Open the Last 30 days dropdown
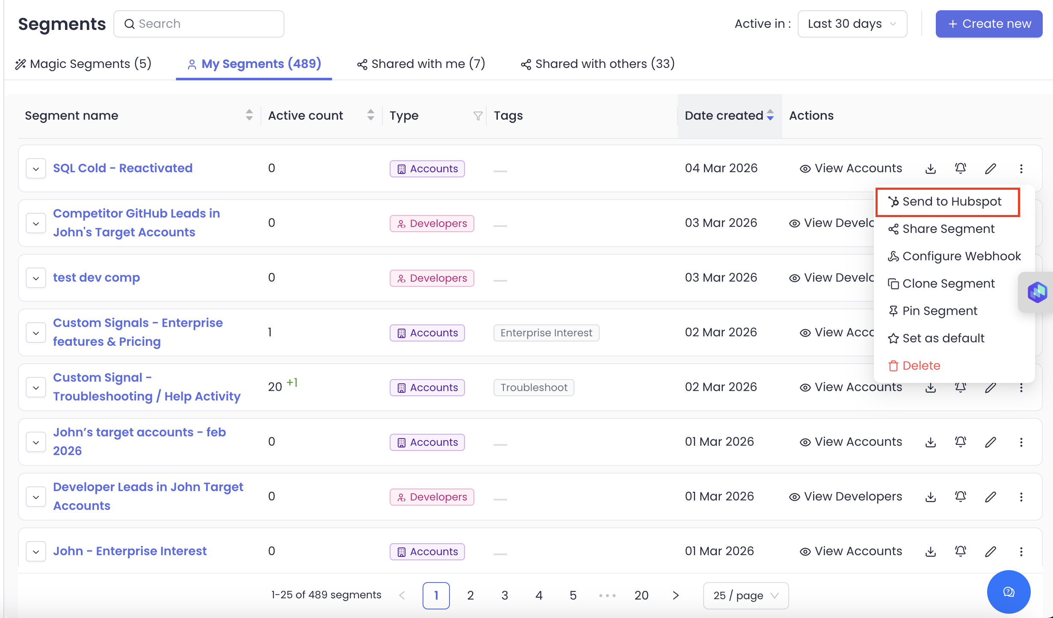 point(852,24)
